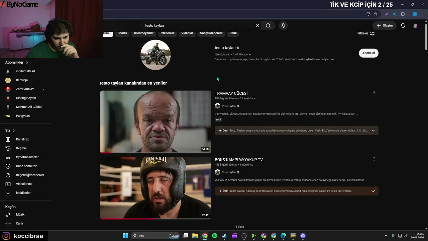Select the Son yüklenenler filter chip

point(211,33)
